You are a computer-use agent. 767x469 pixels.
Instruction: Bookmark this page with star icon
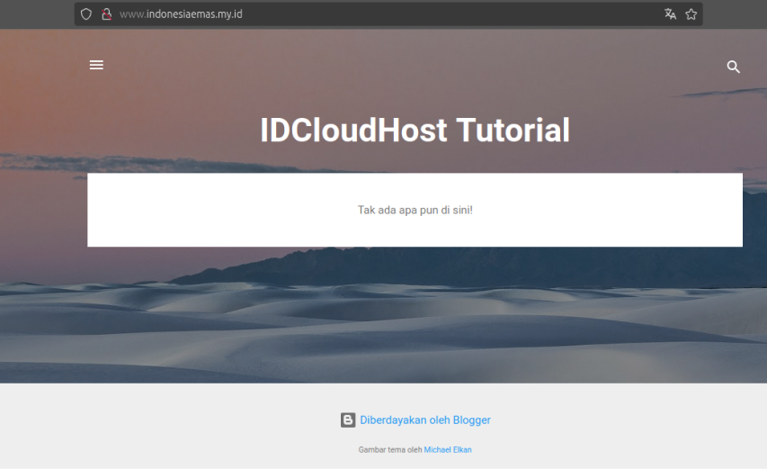(691, 14)
